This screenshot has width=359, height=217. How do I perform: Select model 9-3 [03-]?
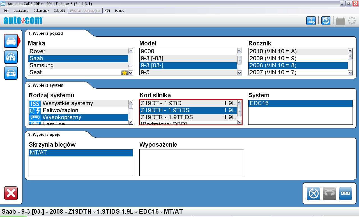[188, 65]
